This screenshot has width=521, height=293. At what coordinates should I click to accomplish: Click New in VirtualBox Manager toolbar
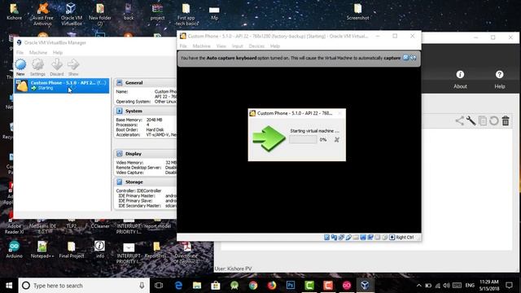pos(20,67)
